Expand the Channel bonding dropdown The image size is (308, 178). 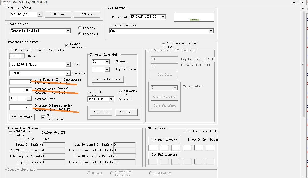click(211, 31)
